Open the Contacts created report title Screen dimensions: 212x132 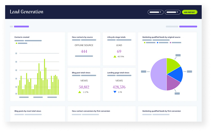(22, 37)
